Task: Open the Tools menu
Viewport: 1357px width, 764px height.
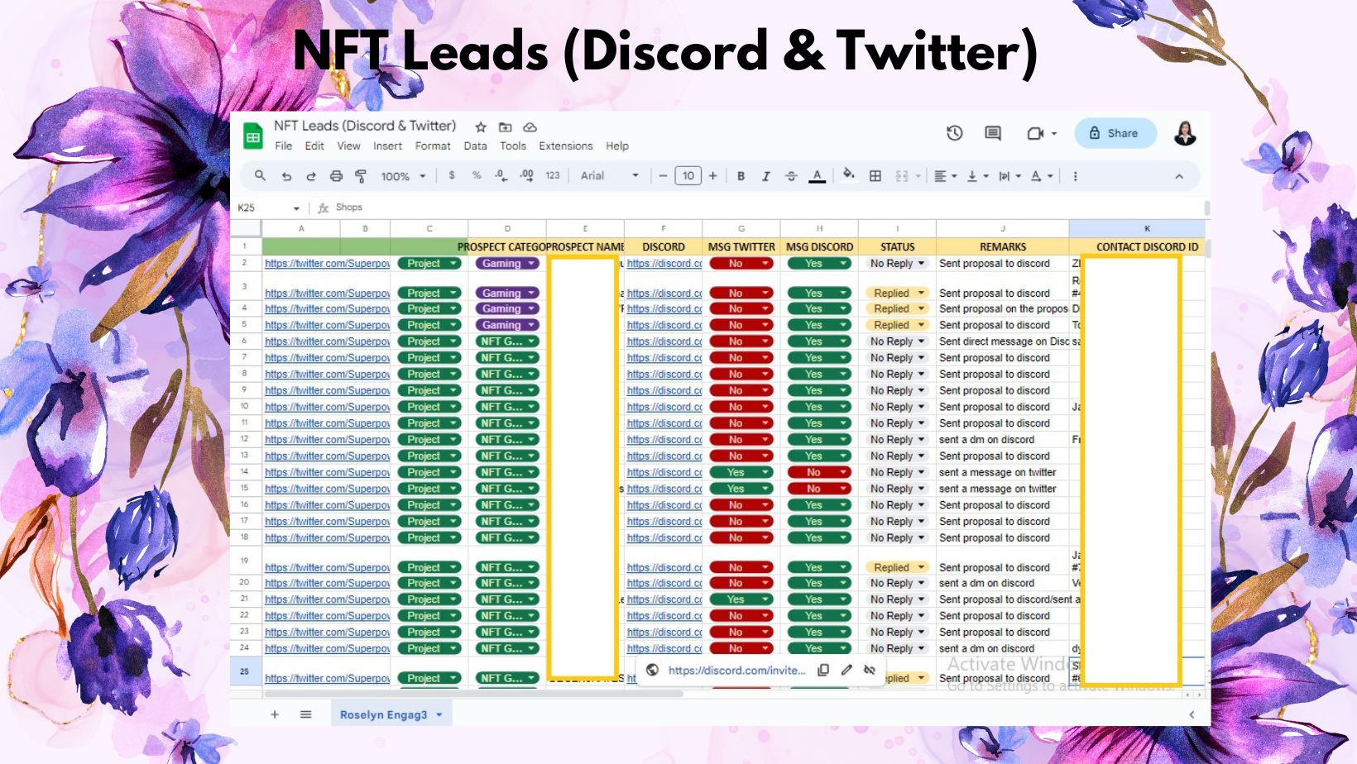Action: tap(513, 146)
